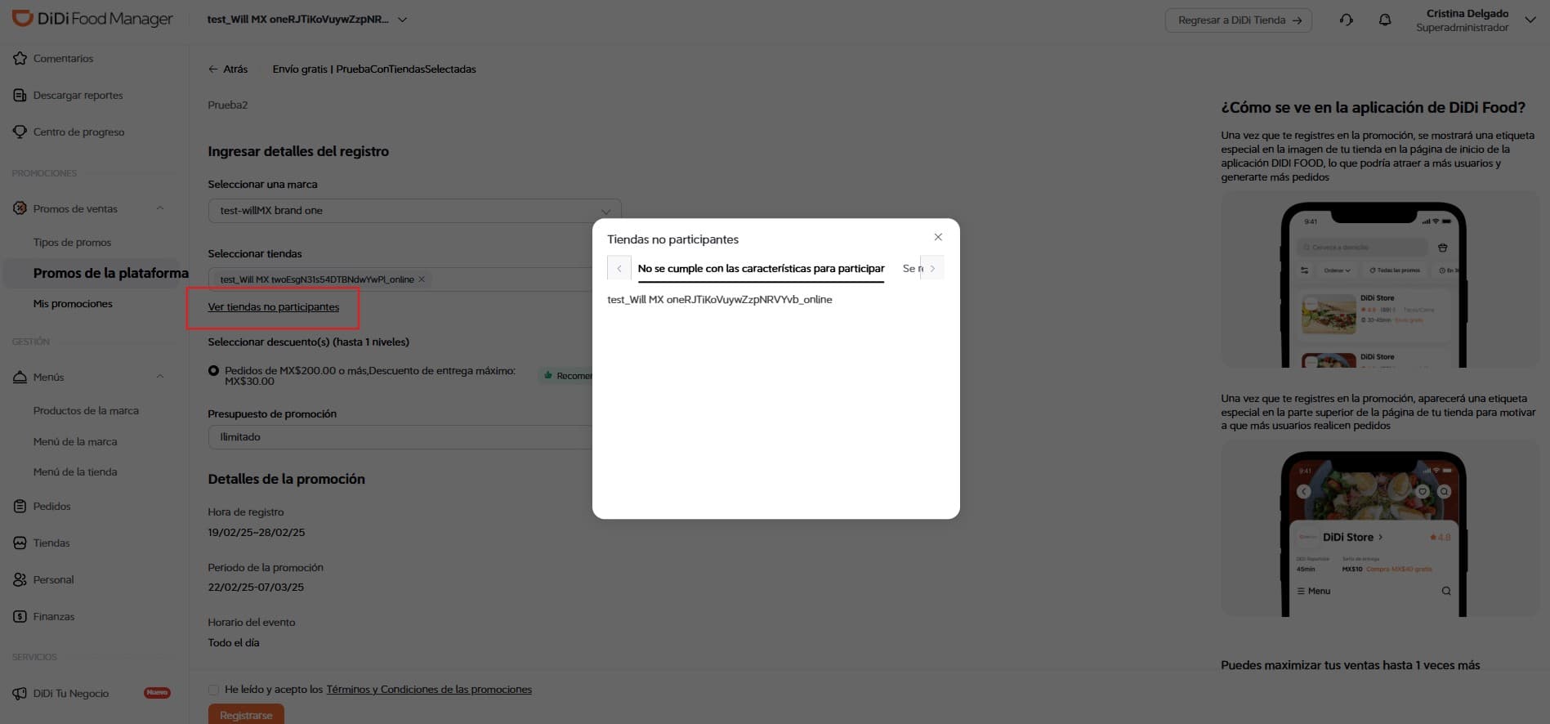Click the Registrarse button

tap(246, 714)
